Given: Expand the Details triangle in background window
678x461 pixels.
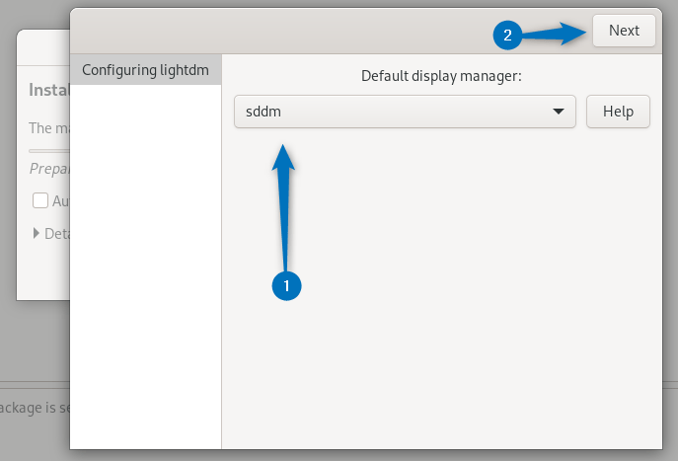Looking at the screenshot, I should 37,234.
